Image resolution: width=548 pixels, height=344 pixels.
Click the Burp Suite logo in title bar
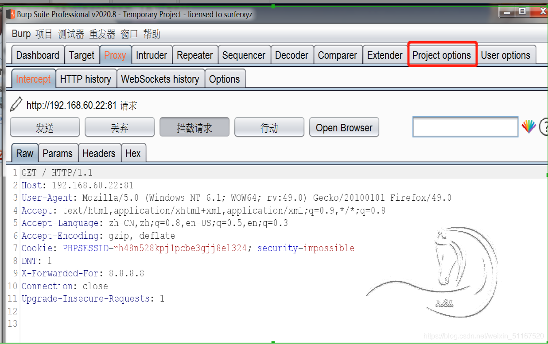10,14
